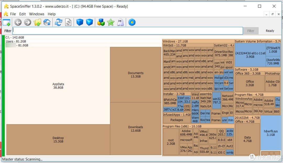The height and width of the screenshot is (163, 283).
Task: Go forward with the right arrow icon
Action: 28,23
